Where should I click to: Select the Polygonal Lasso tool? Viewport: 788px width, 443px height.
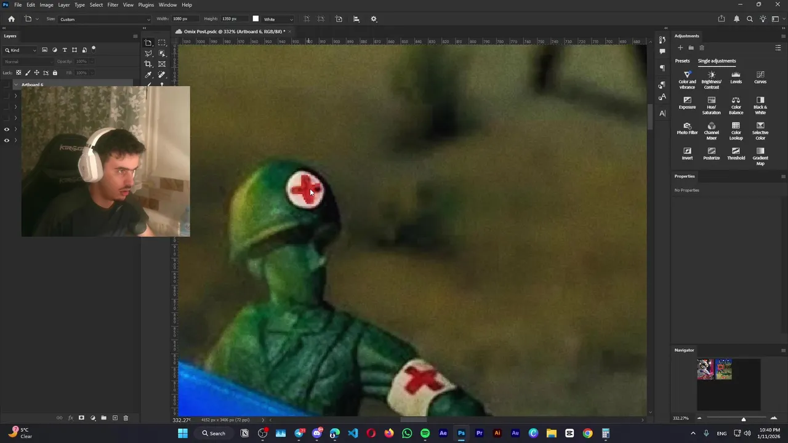click(148, 54)
